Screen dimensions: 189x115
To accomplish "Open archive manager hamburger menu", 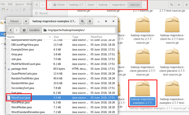I will (90, 21).
